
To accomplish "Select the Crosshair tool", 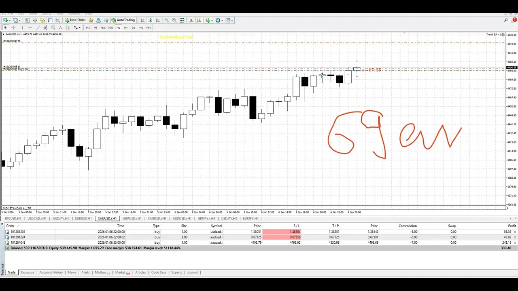I will coord(13,27).
